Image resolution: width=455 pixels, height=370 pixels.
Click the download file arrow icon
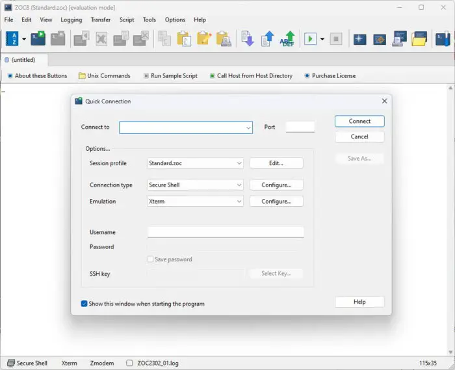click(248, 38)
